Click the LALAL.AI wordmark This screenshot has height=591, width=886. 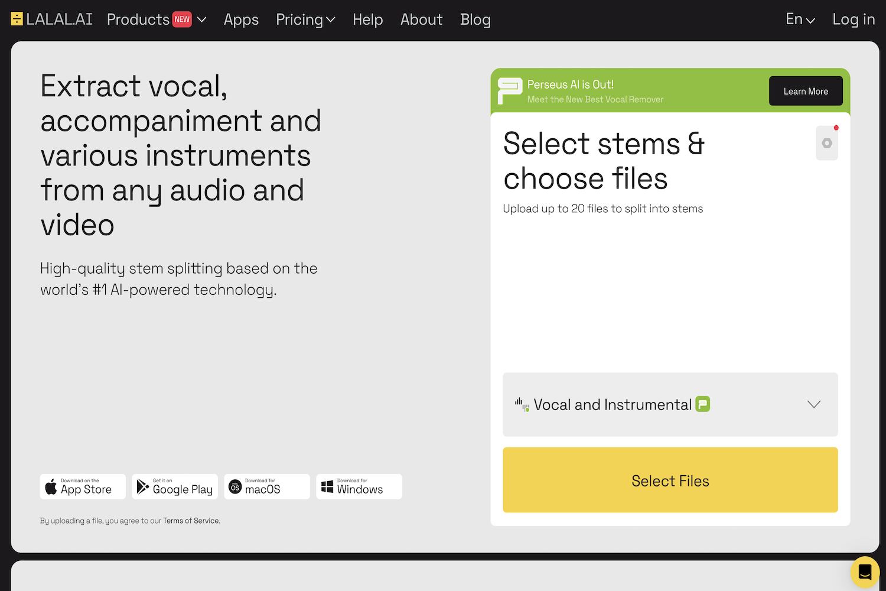point(60,20)
